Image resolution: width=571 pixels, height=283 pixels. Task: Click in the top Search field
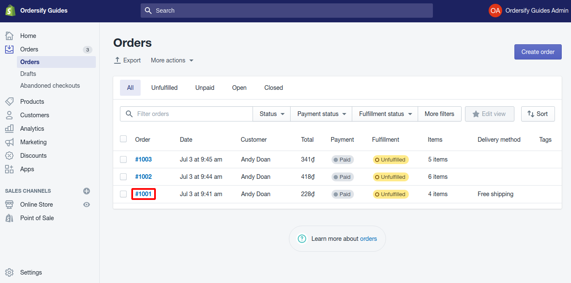tap(287, 11)
